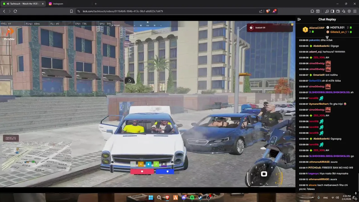Reload the current Kick page

point(15,11)
